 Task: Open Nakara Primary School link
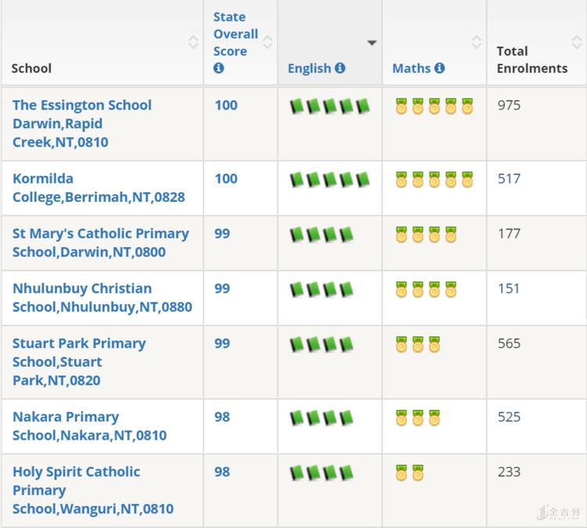coord(89,426)
